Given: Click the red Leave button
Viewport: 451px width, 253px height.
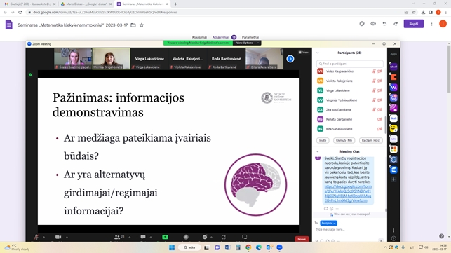Looking at the screenshot, I should coord(302,239).
